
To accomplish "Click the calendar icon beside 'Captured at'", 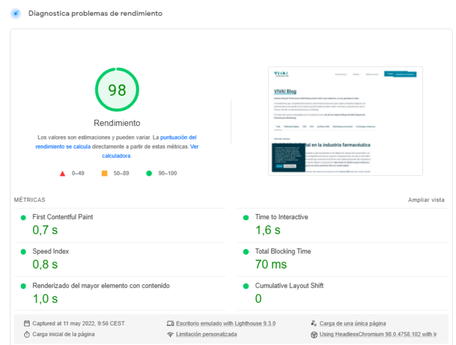I will click(27, 323).
